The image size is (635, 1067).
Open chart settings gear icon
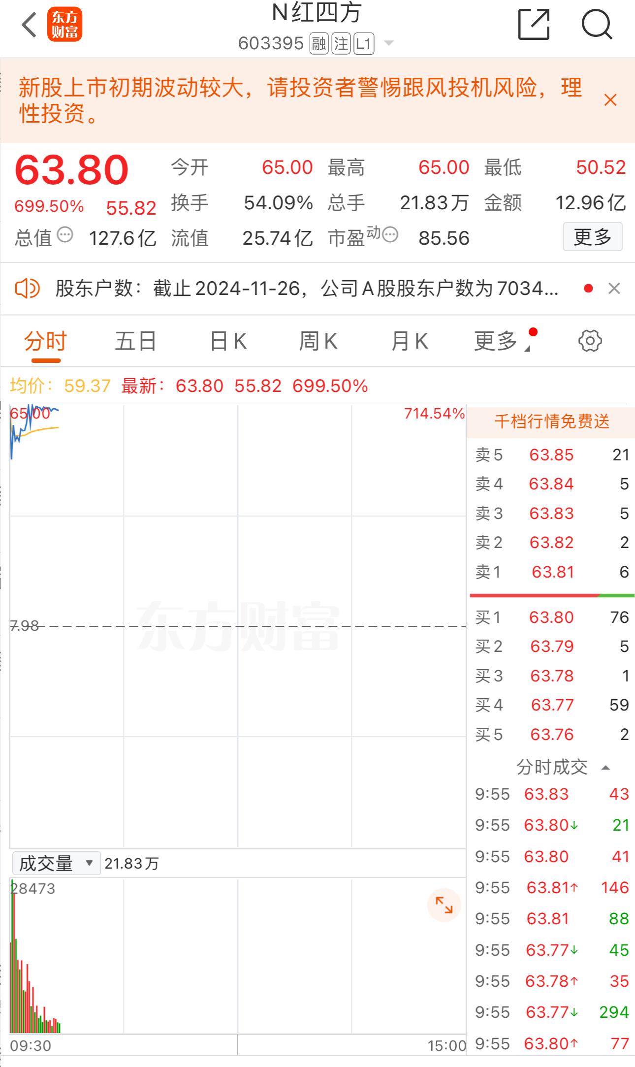click(590, 341)
